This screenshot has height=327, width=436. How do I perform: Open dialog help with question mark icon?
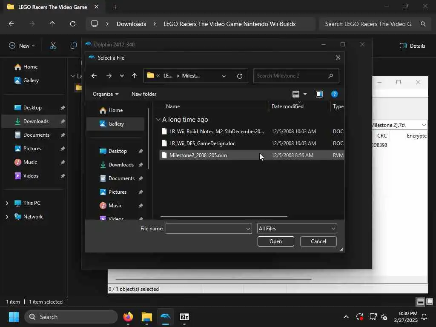(335, 94)
